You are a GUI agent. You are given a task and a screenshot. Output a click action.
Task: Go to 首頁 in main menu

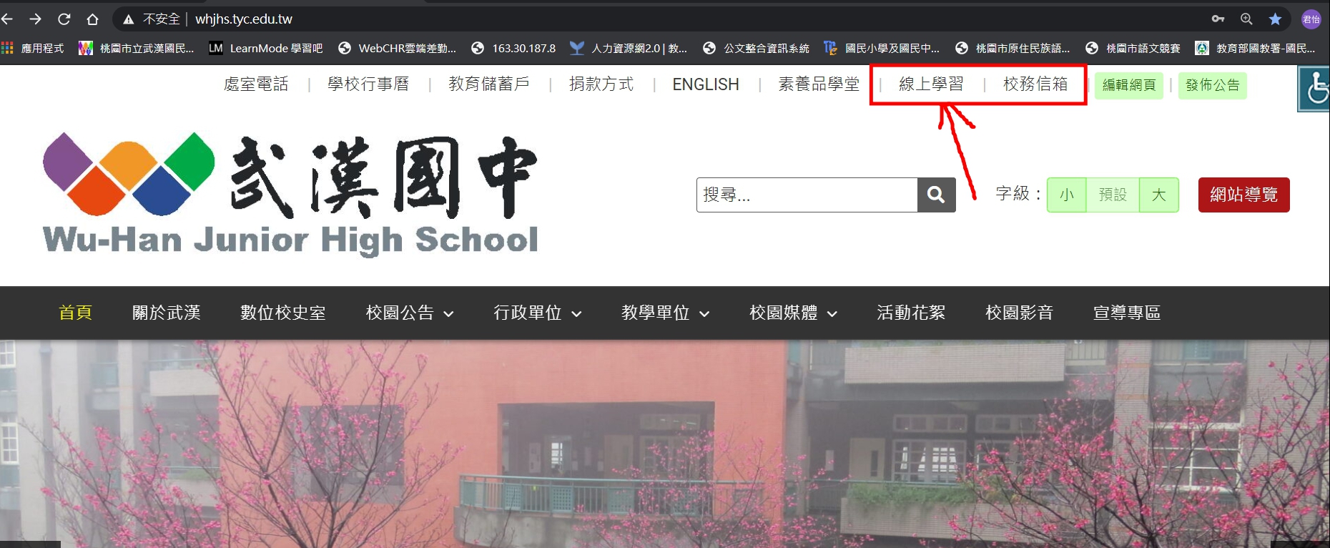coord(75,313)
